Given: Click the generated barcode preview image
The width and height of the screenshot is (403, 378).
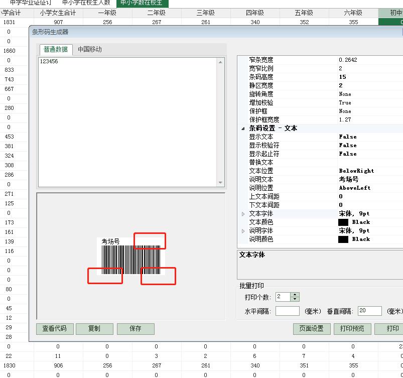Looking at the screenshot, I should tap(131, 256).
